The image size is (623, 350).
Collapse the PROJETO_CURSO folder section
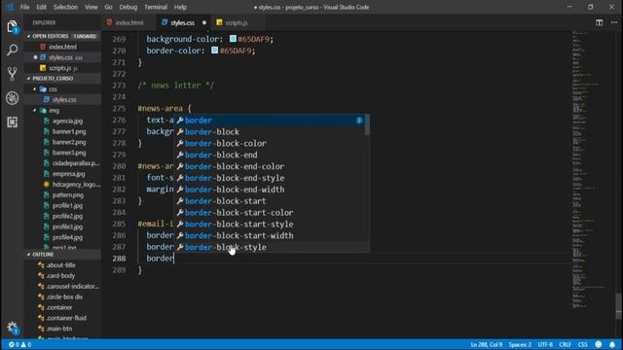point(62,79)
